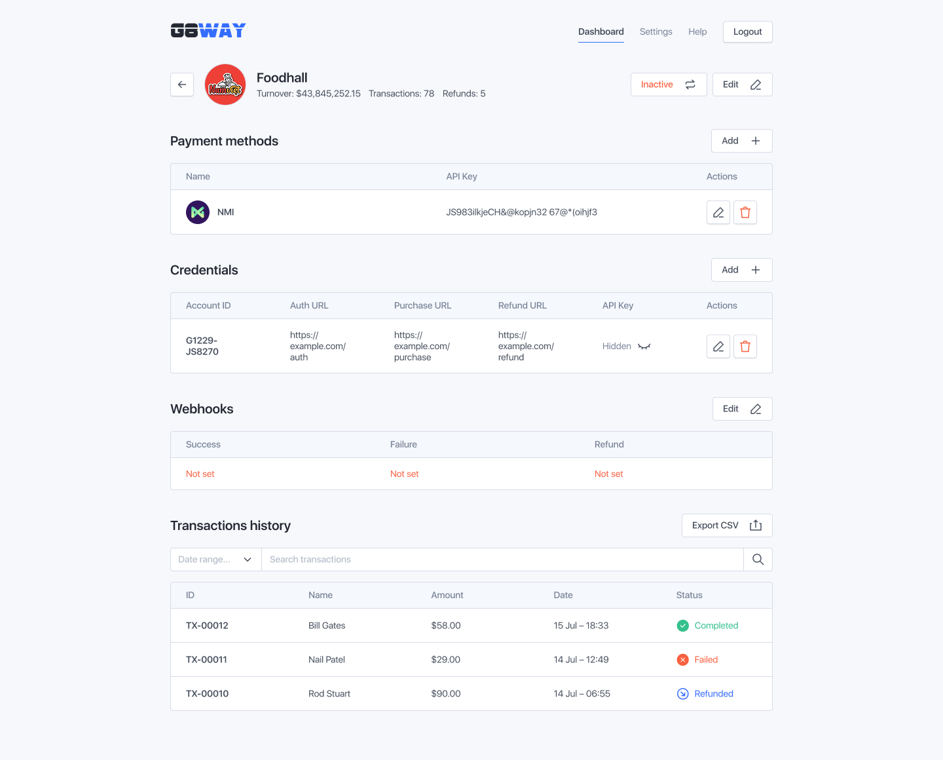Screen dimensions: 943x760
Task: Click the Foodhall merchant logo
Action: [x=225, y=85]
